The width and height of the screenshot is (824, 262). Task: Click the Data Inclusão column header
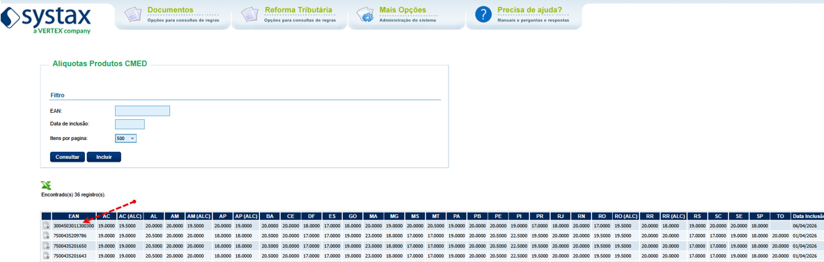(x=808, y=216)
